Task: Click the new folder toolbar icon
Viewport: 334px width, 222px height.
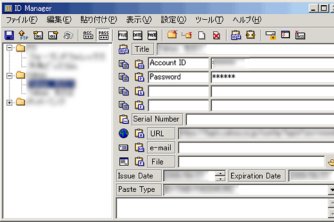Action: click(172, 35)
